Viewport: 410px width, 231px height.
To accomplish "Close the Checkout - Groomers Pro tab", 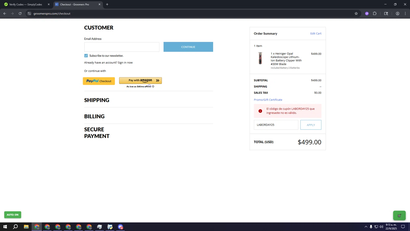I will tap(99, 4).
